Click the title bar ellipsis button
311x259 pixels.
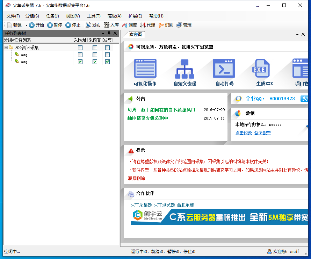click(x=257, y=6)
